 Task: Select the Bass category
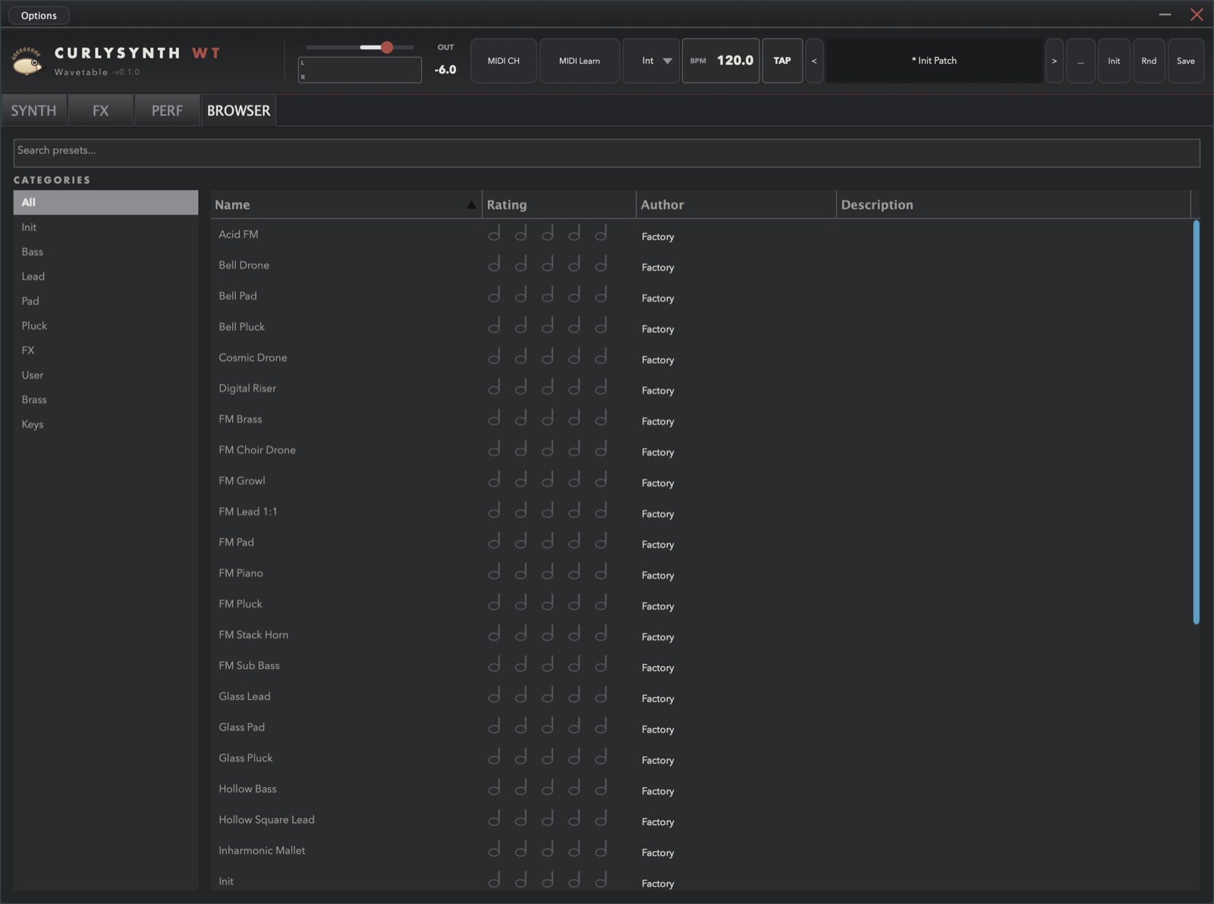point(105,251)
